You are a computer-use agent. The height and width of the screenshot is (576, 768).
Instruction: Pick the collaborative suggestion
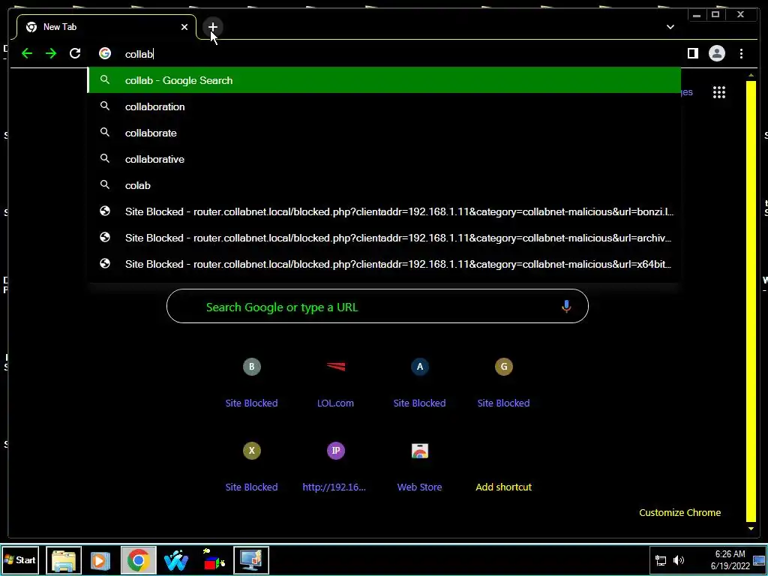384,159
